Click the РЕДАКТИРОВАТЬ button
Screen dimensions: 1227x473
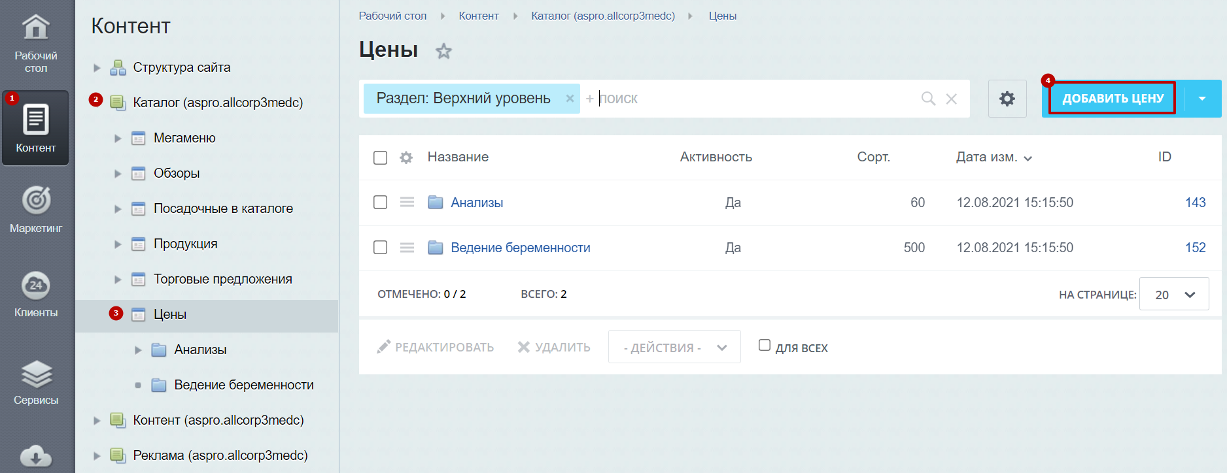pos(436,347)
